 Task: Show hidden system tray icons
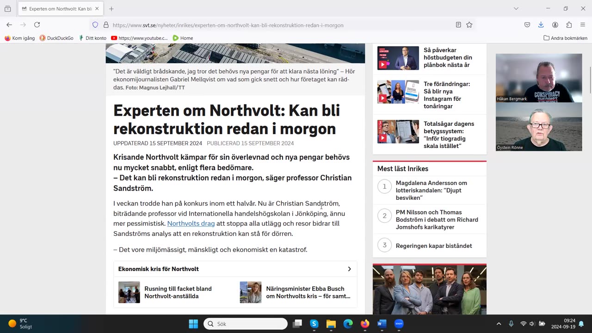[x=499, y=324]
